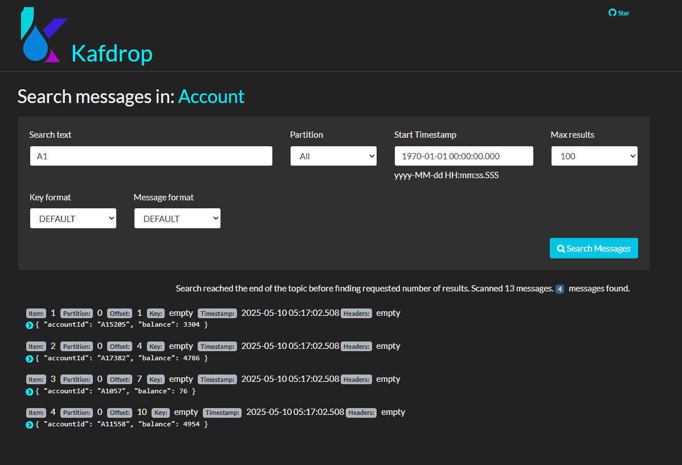This screenshot has width=682, height=465.
Task: Click the Kafdrop title link
Action: click(x=112, y=54)
